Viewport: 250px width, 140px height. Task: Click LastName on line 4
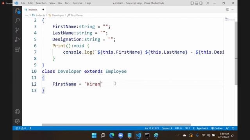click(x=63, y=33)
